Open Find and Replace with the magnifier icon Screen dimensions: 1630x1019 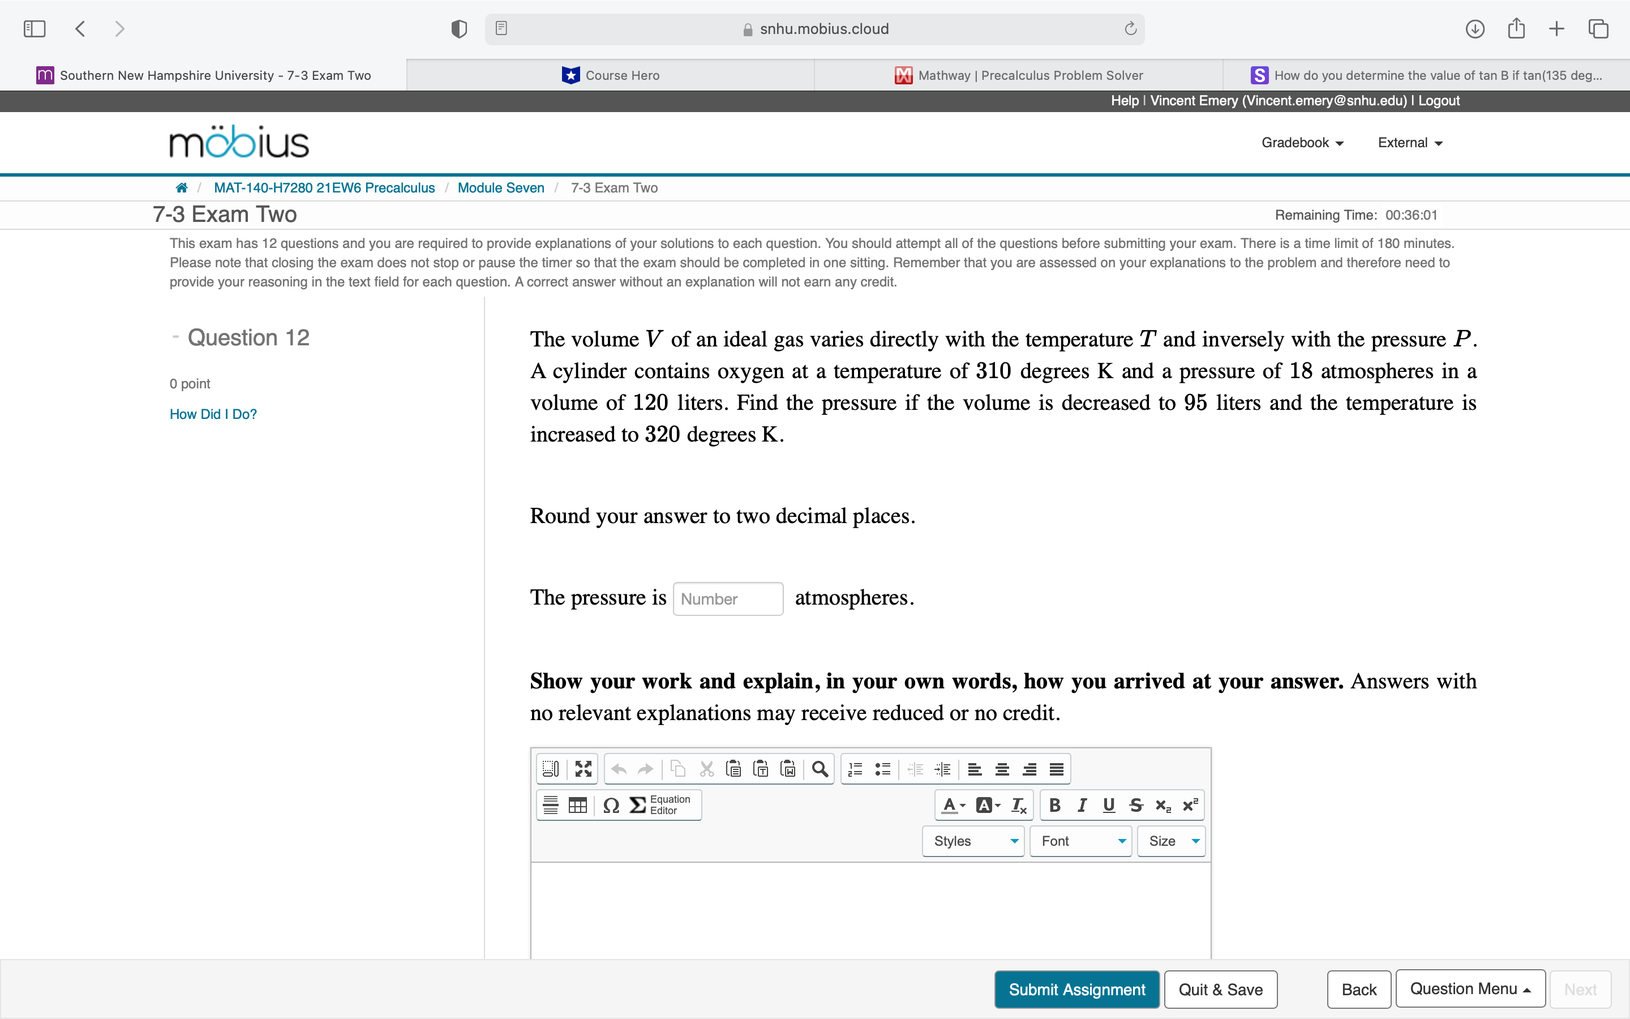coord(820,768)
